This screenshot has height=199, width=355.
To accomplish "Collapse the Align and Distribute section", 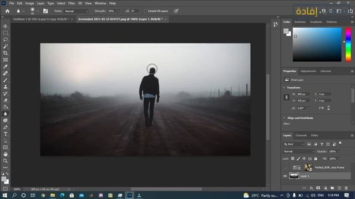I will pos(284,118).
